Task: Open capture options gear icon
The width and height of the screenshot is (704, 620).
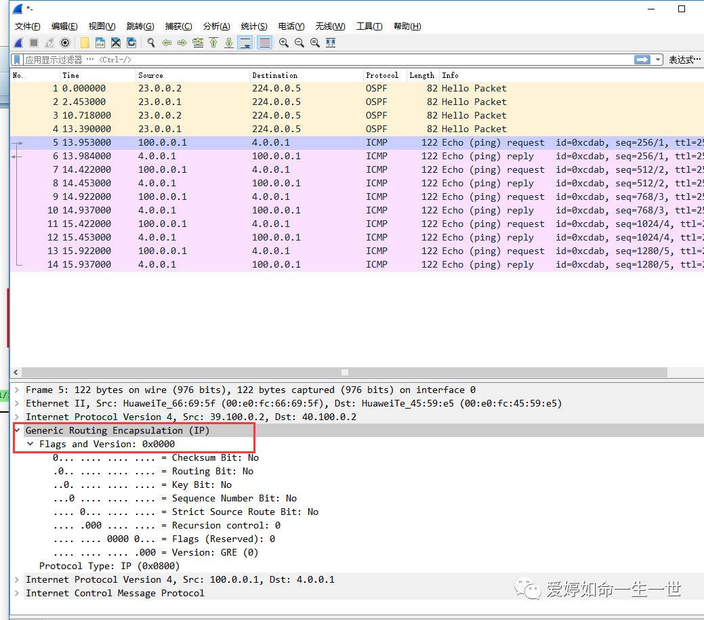Action: coord(65,43)
